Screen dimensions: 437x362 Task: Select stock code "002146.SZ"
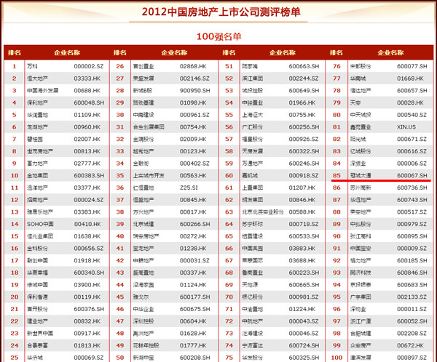coord(194,79)
